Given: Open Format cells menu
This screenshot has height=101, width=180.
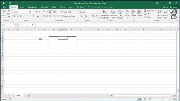Looking at the screenshot, I should click(x=139, y=14).
